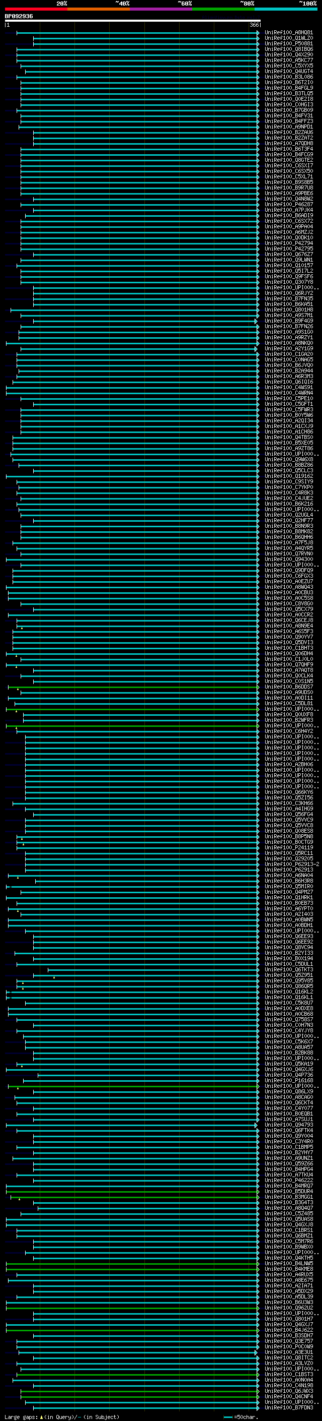Viewport: 322px width, 1421px height.
Task: Open hit UniRef100_P46287
Action: click(x=289, y=205)
